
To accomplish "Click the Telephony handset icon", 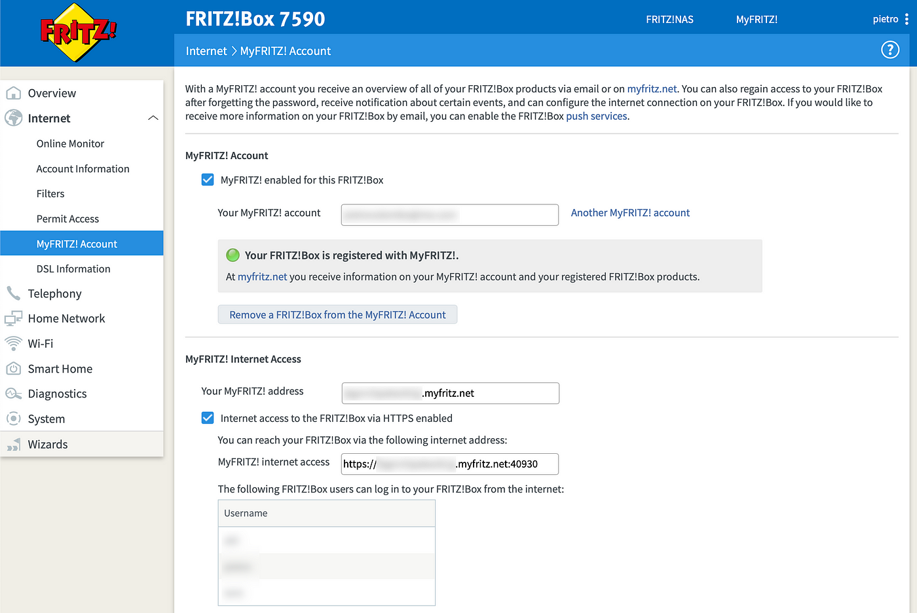I will click(x=13, y=293).
